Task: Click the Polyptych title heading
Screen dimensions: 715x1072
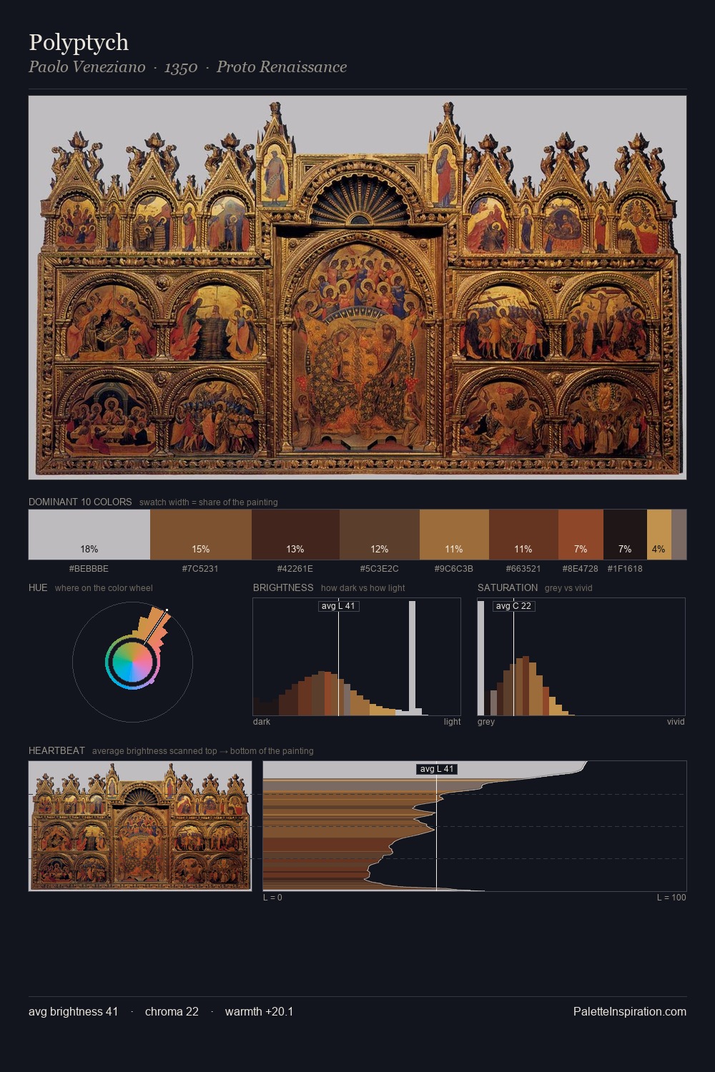Action: [79, 42]
